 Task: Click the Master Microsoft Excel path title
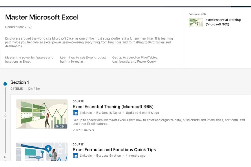point(42,17)
